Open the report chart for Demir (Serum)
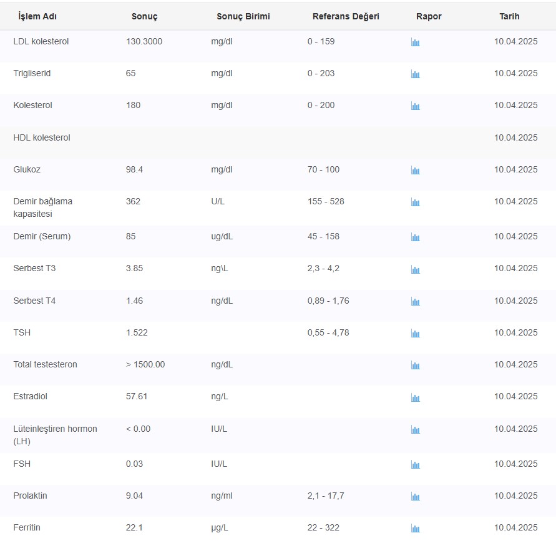This screenshot has width=556, height=543. tap(415, 237)
